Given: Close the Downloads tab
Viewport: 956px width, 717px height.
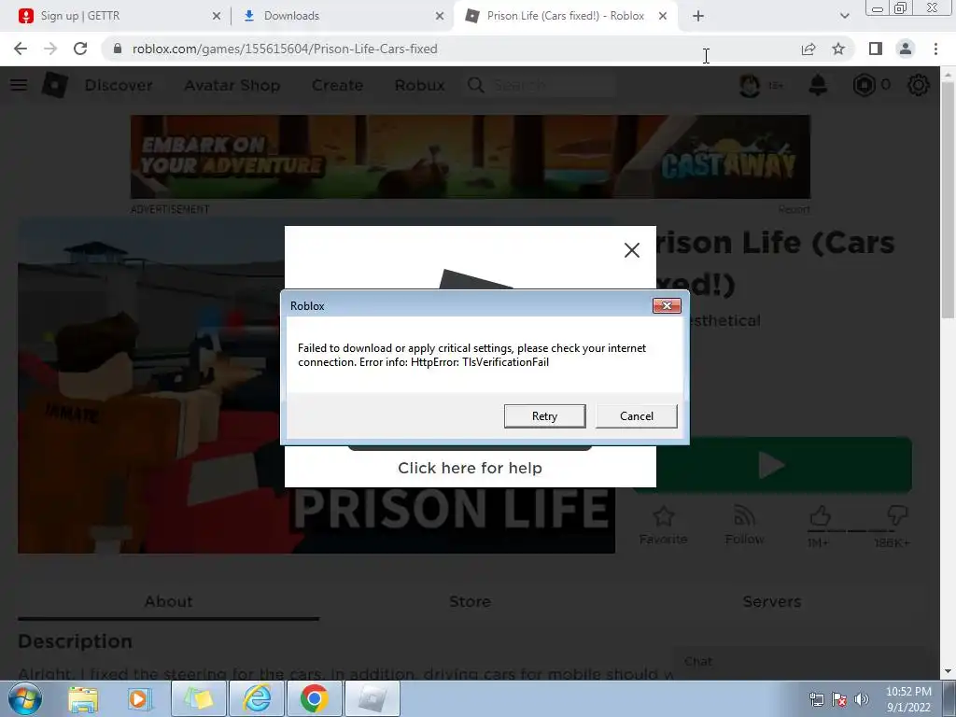Looking at the screenshot, I should [440, 17].
